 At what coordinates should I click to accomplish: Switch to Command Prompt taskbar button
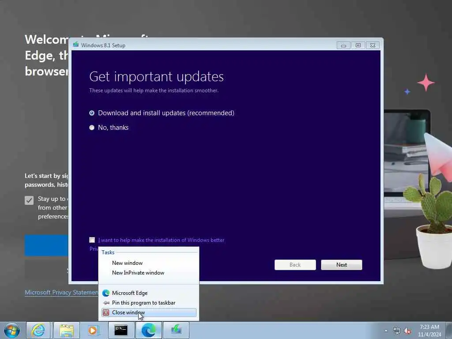click(121, 330)
